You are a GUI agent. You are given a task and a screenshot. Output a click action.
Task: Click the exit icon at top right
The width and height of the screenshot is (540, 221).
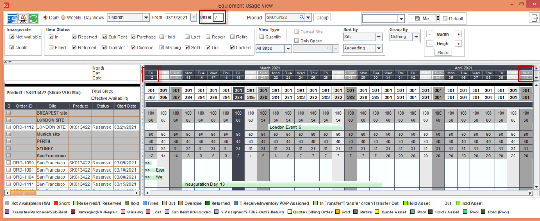(533, 18)
